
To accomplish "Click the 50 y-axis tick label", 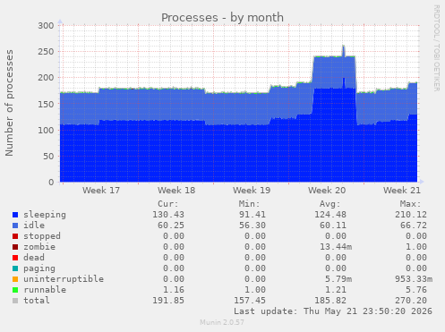I will tap(48, 157).
